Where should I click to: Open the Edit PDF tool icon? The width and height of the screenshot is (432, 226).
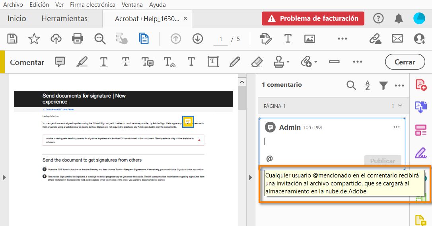click(266, 39)
